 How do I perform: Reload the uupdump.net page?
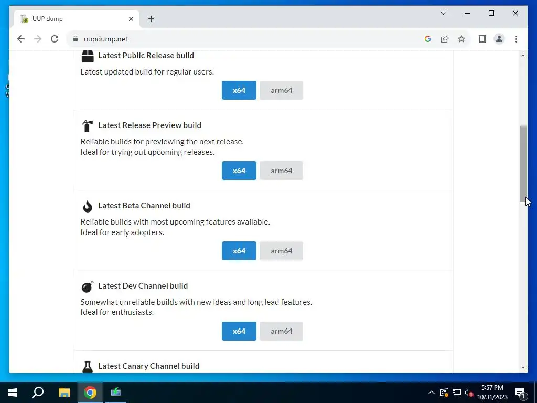tap(55, 39)
